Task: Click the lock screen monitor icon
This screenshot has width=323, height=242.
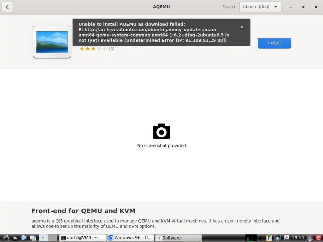Action: (x=310, y=238)
